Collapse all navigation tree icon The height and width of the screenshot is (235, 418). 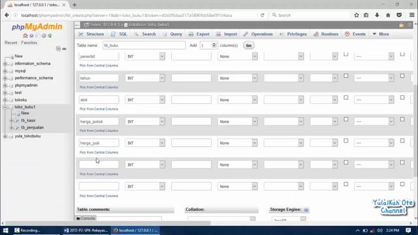(x=58, y=48)
